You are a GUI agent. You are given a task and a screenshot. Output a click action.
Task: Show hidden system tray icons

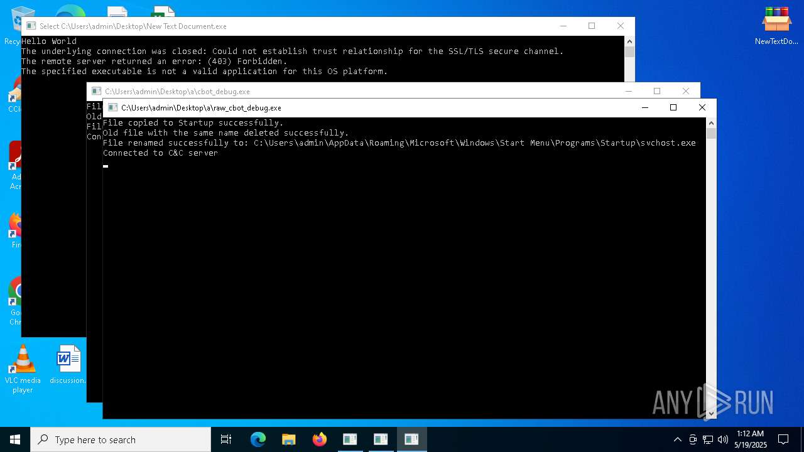point(677,439)
